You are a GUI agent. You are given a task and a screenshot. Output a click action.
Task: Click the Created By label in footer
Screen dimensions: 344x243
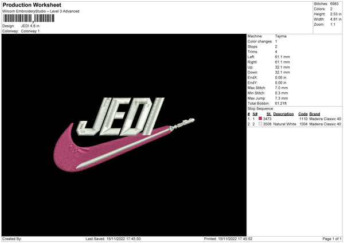point(12,238)
